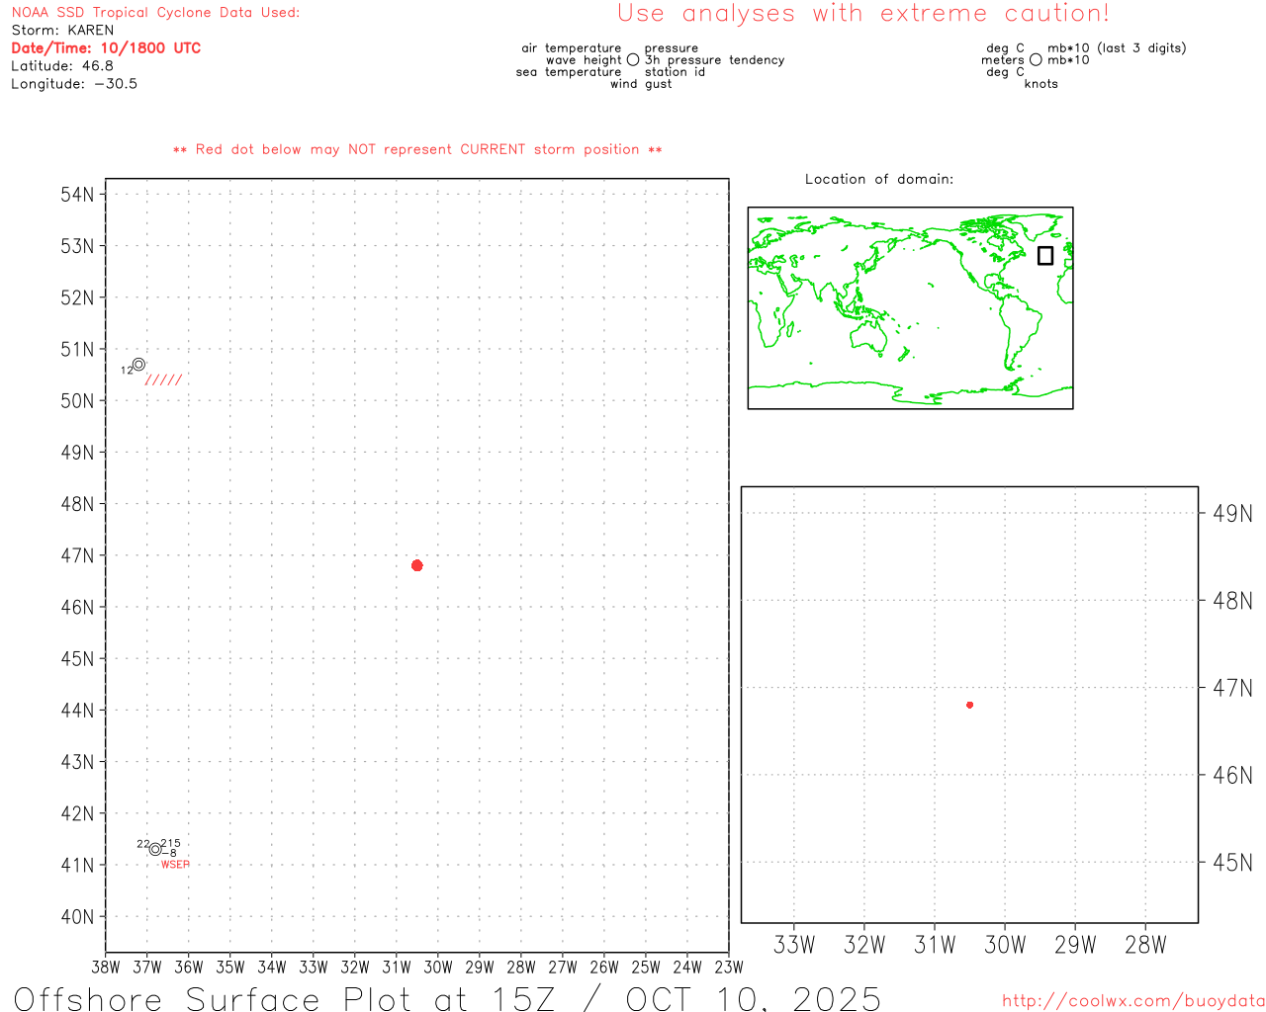
Task: Click the 'Use analyses with extreme caution!' heading
Action: tap(862, 14)
